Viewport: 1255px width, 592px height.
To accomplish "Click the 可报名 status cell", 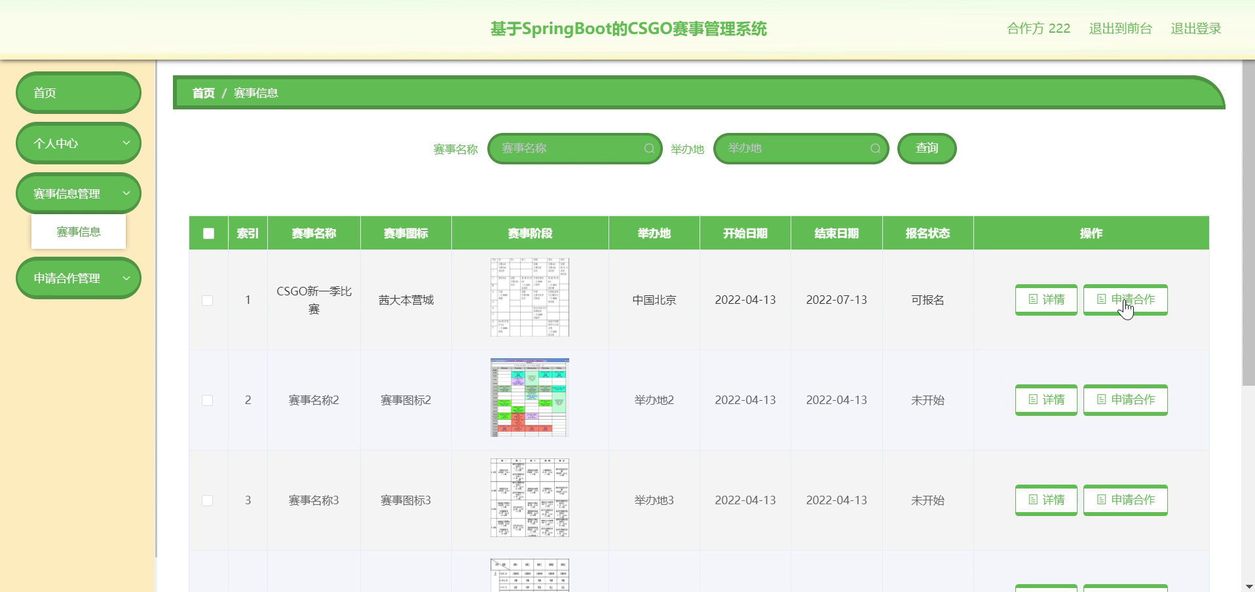I will click(927, 300).
